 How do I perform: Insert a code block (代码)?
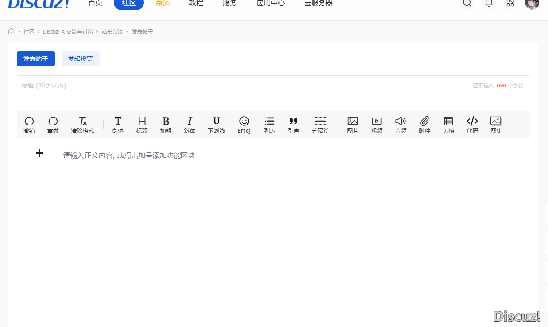472,125
